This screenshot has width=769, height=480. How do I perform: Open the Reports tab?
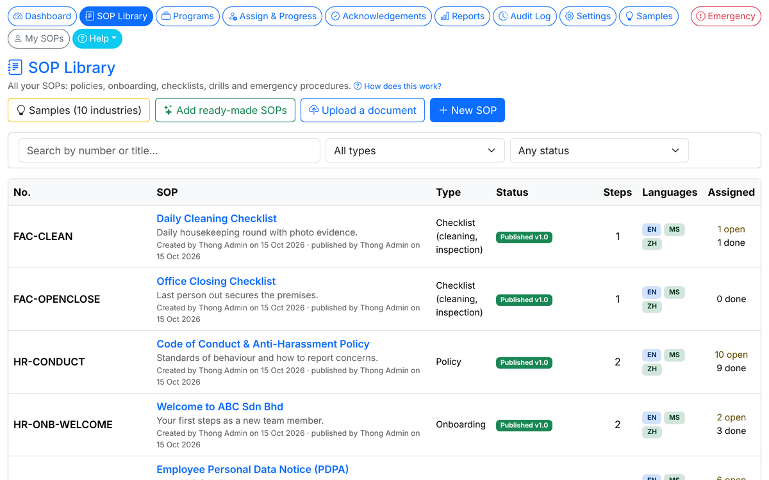(x=462, y=16)
